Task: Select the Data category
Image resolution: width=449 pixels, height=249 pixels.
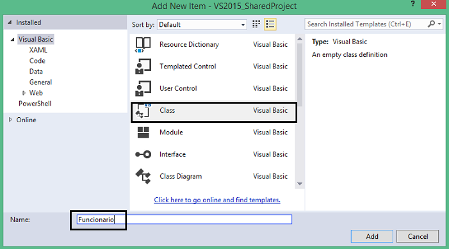Action: (x=36, y=71)
